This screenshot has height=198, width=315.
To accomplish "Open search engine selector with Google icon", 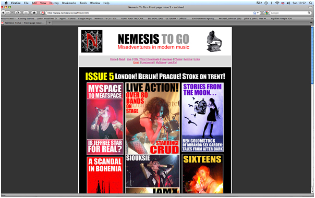I will (x=266, y=13).
